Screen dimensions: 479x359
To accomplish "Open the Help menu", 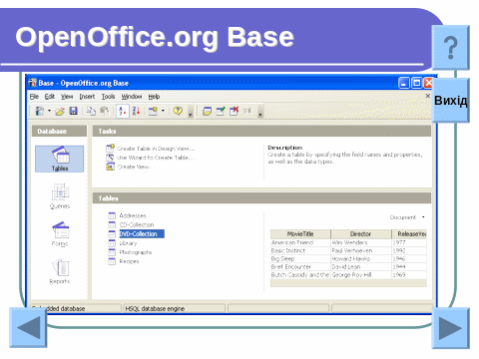I will click(x=154, y=97).
